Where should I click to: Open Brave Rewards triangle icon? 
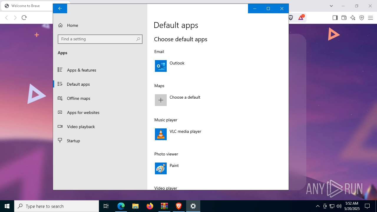coord(301,18)
